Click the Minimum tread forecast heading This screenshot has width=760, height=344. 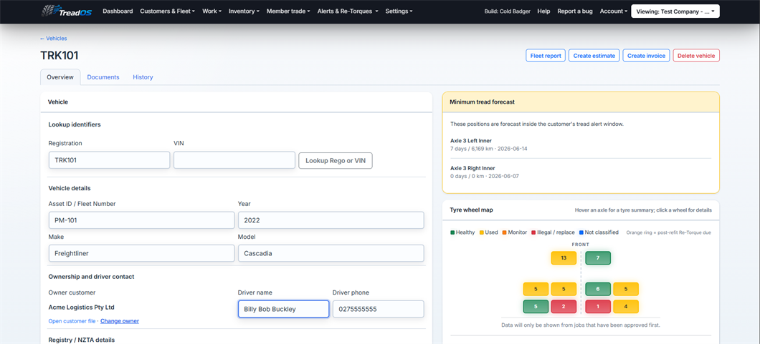pos(482,102)
